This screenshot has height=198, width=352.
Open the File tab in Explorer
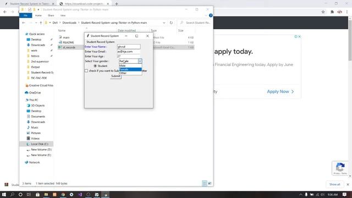pyautogui.click(x=26, y=15)
